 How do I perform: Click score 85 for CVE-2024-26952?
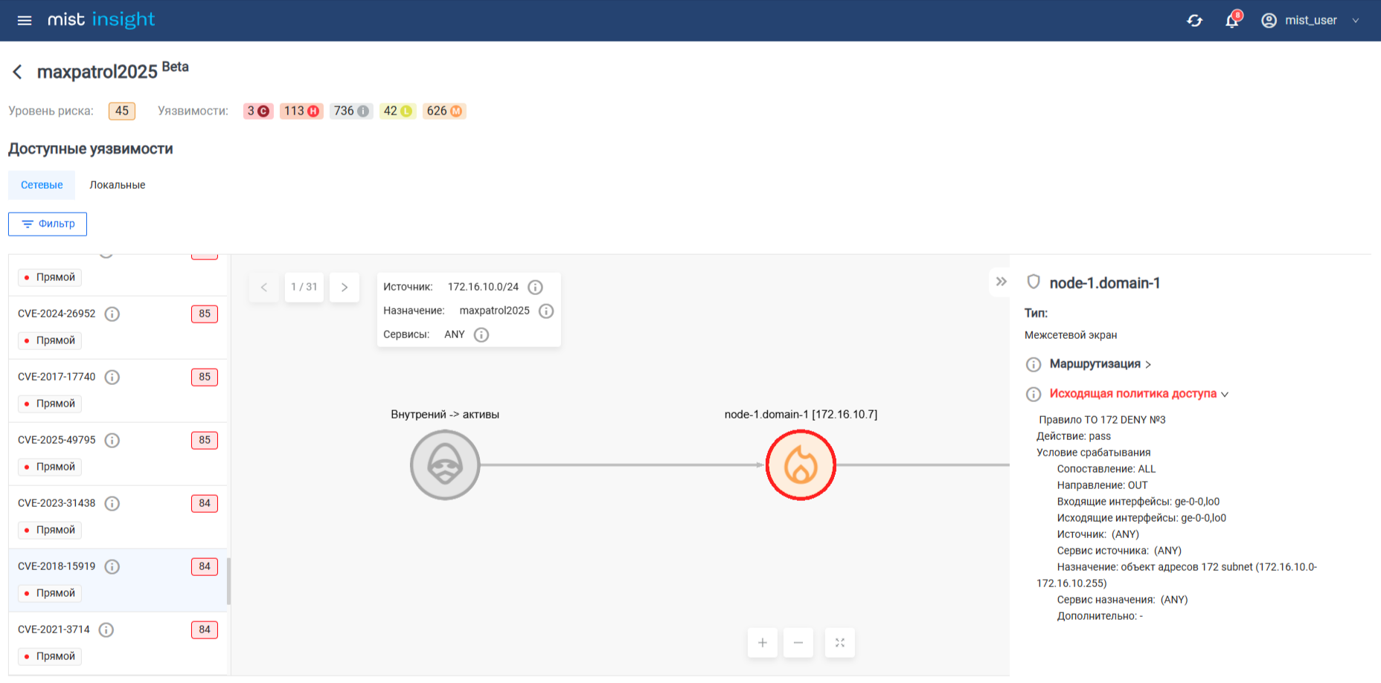[x=205, y=314]
